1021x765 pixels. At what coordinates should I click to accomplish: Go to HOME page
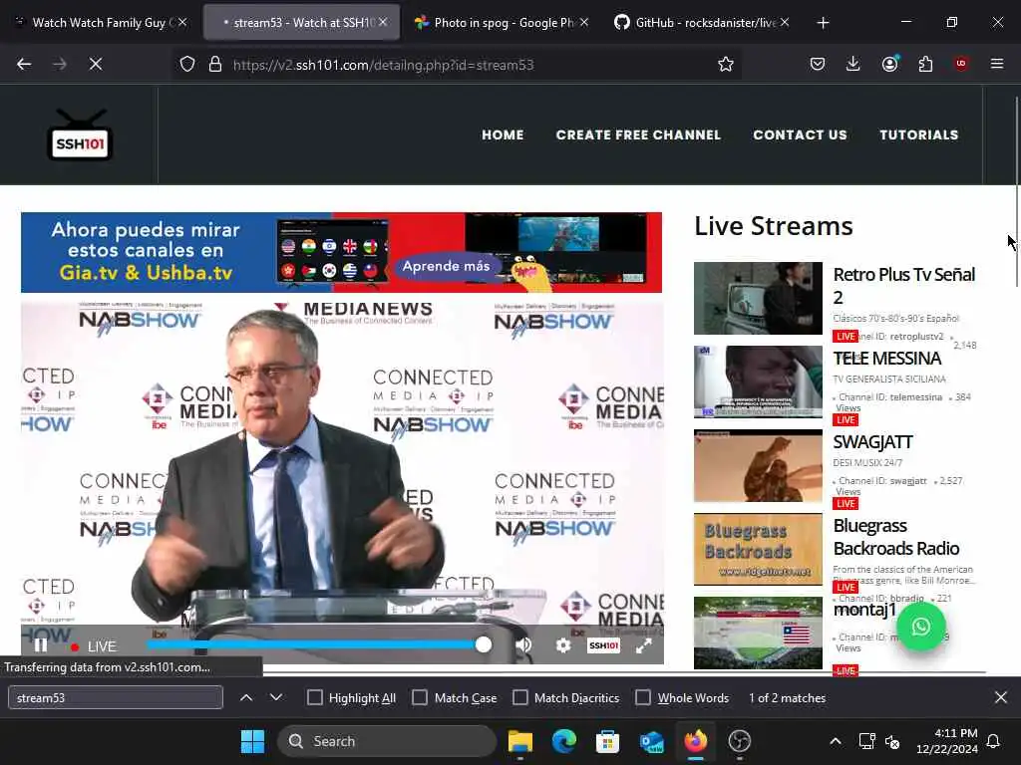(503, 134)
